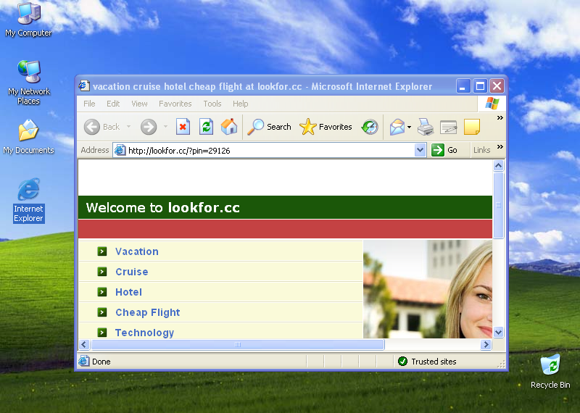580x413 pixels.
Task: Click the vertical scrollbar thumb
Action: tap(498, 205)
